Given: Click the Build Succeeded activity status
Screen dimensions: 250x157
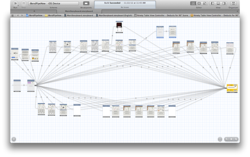Looking at the screenshot, I should [x=125, y=5].
